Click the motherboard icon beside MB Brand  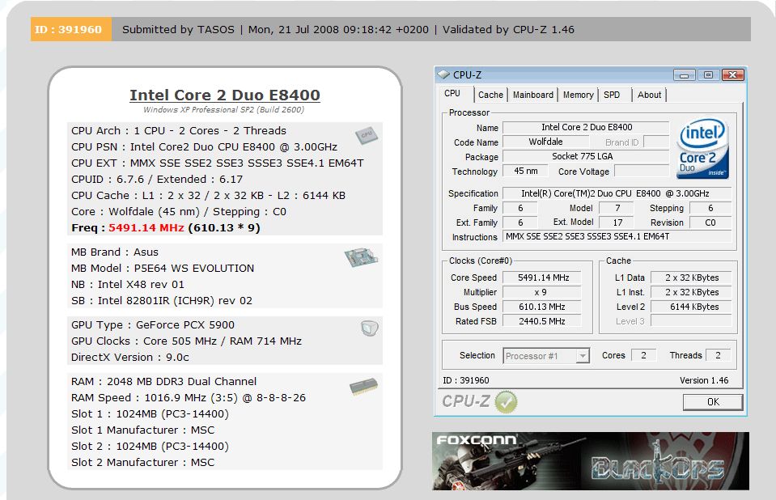[361, 257]
